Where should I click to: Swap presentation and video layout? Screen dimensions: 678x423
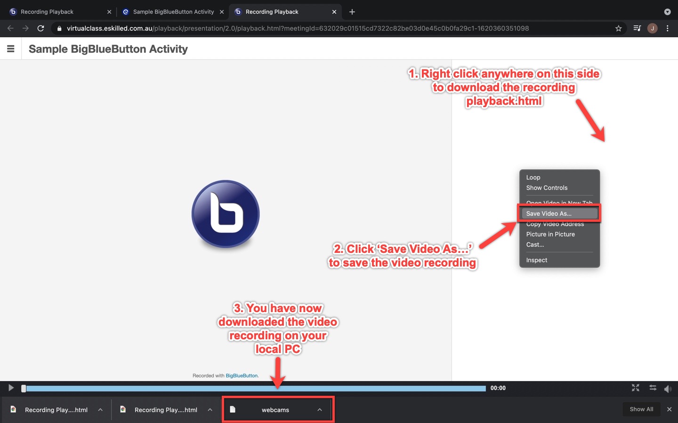coord(653,388)
